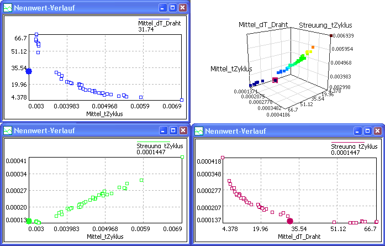Pick the magenta-outlined square in the 3D plot
Viewport: 385px width, 246px height.
[275, 80]
